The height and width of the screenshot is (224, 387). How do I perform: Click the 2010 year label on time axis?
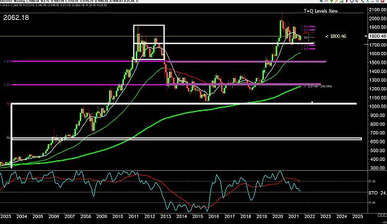click(118, 217)
